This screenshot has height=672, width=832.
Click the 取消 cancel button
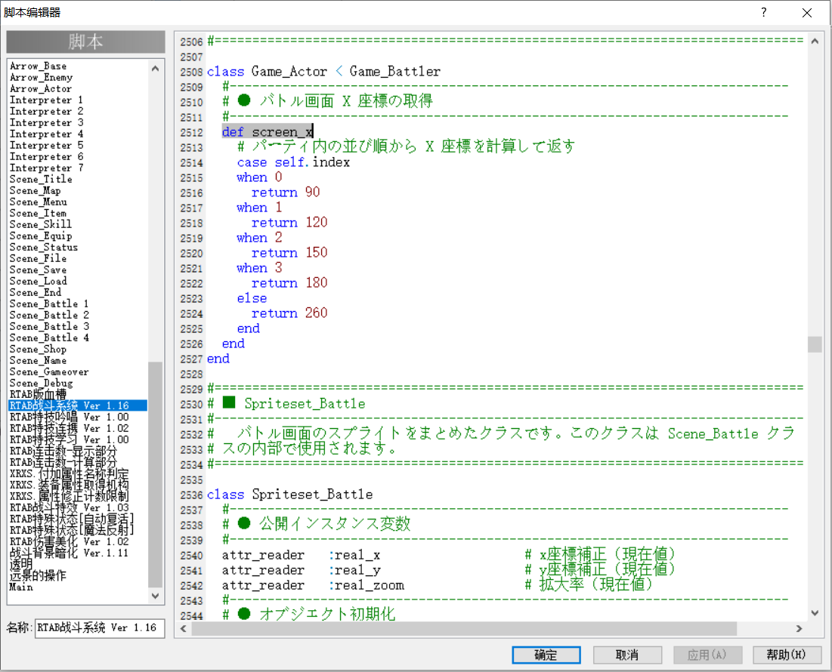pos(627,655)
